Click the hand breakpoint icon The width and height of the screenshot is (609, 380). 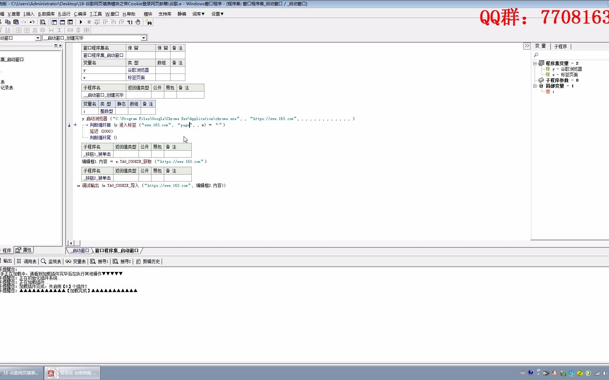click(x=138, y=22)
